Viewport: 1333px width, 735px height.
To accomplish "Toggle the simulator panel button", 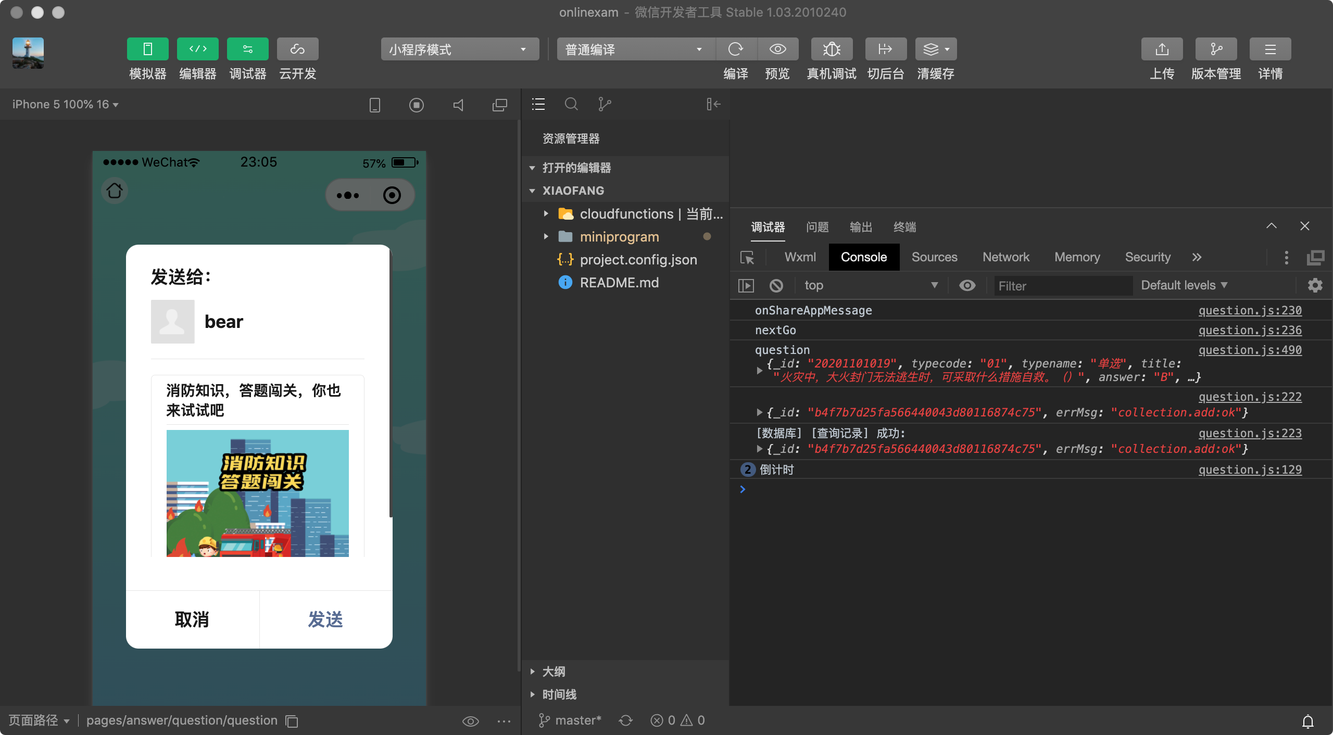I will click(147, 49).
